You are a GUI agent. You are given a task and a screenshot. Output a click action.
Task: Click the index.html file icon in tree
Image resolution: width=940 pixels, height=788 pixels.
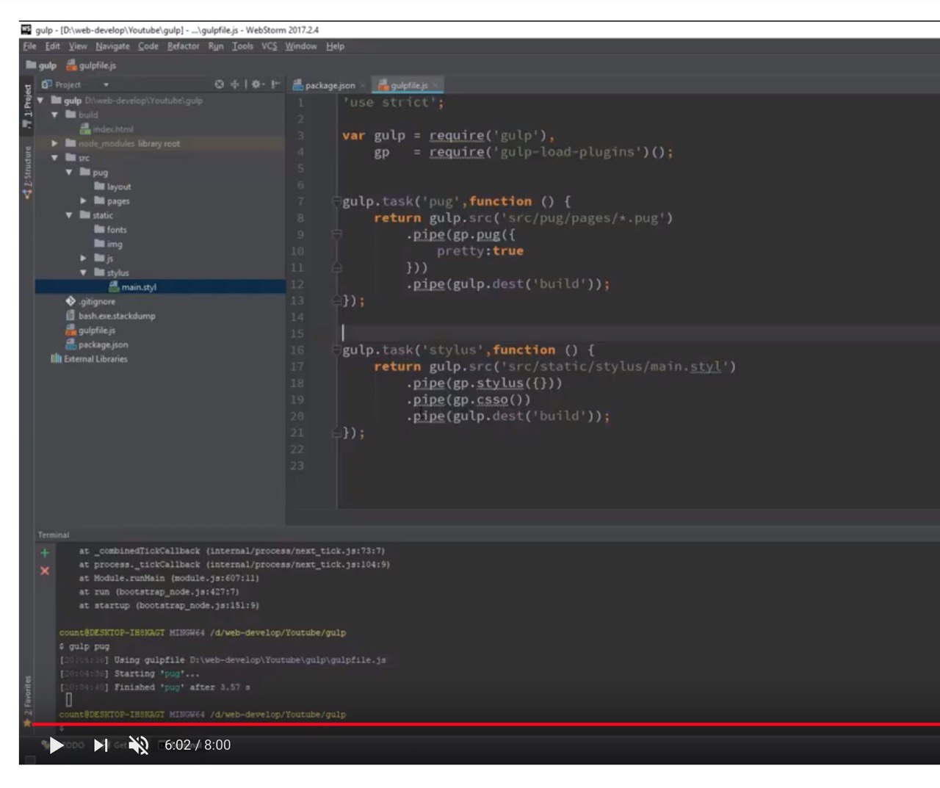85,129
